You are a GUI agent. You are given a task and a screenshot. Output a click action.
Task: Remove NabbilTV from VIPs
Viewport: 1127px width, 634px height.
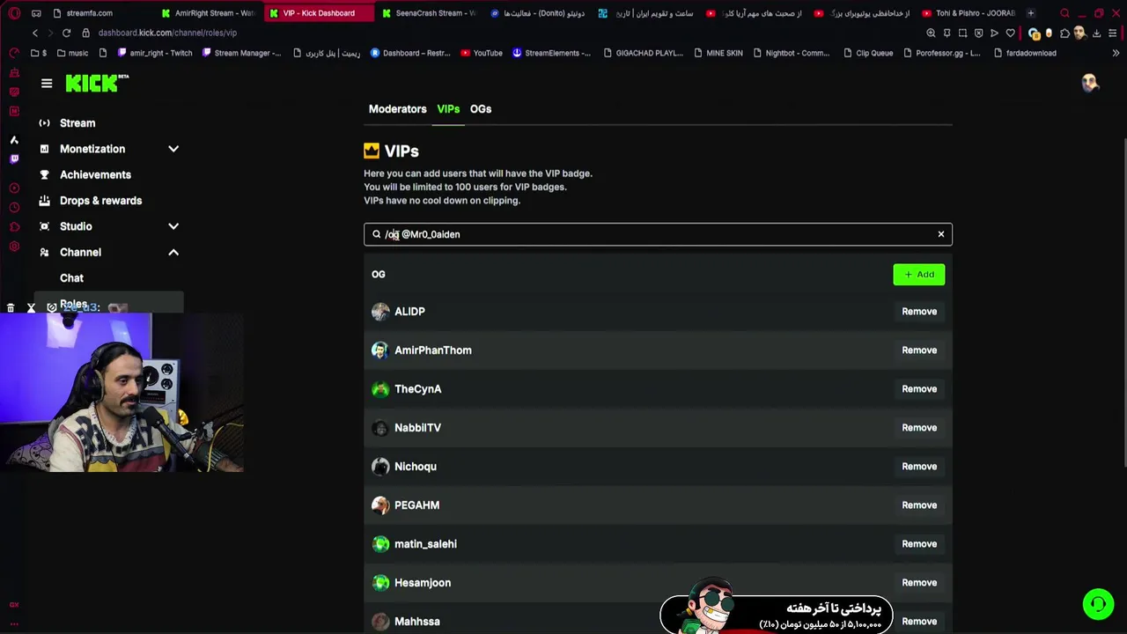click(x=919, y=428)
